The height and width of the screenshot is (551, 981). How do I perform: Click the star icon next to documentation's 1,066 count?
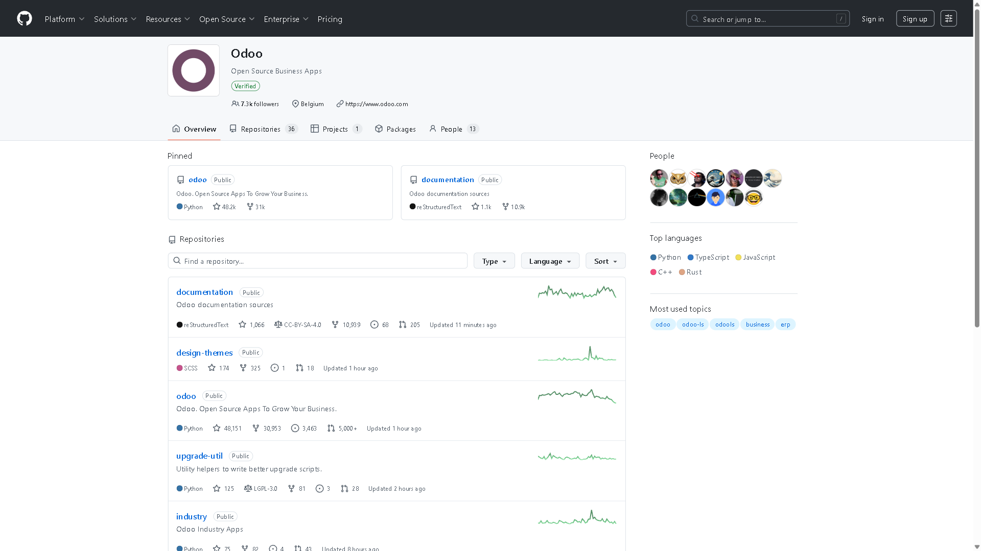coord(242,324)
